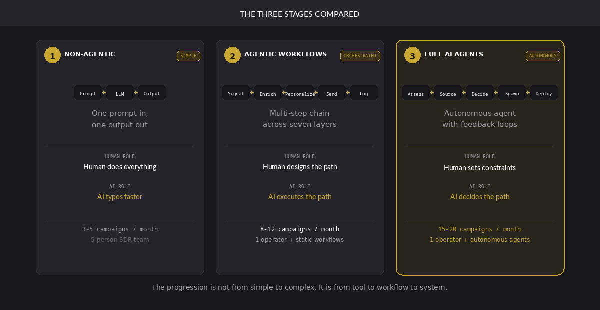
Task: Click the Prompt step box
Action: 88,93
